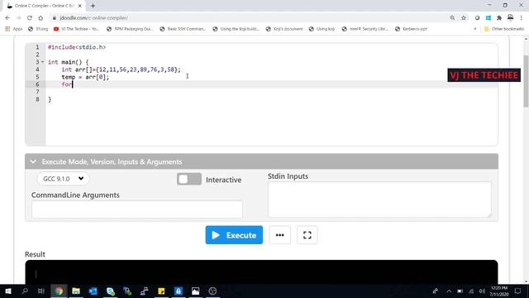Image resolution: width=529 pixels, height=298 pixels.
Task: Toggle the Interactive mode switch
Action: point(189,179)
